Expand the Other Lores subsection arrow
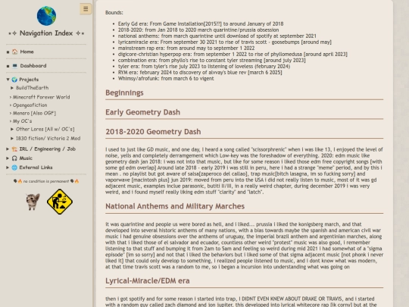This screenshot has width=409, height=307. [x=12, y=129]
